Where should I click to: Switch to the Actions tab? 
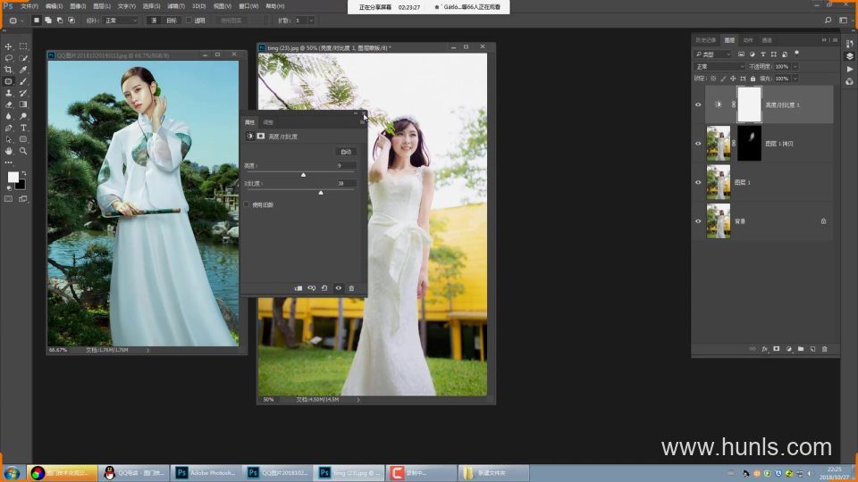click(748, 40)
